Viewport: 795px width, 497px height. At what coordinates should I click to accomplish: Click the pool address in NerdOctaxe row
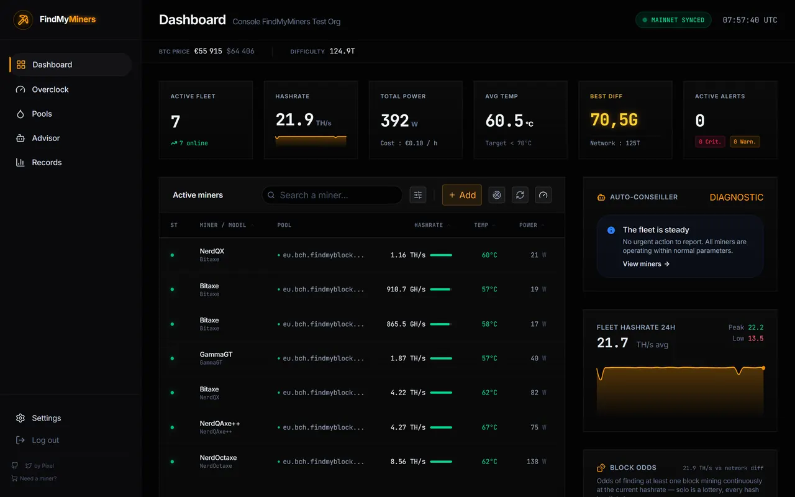(320, 462)
